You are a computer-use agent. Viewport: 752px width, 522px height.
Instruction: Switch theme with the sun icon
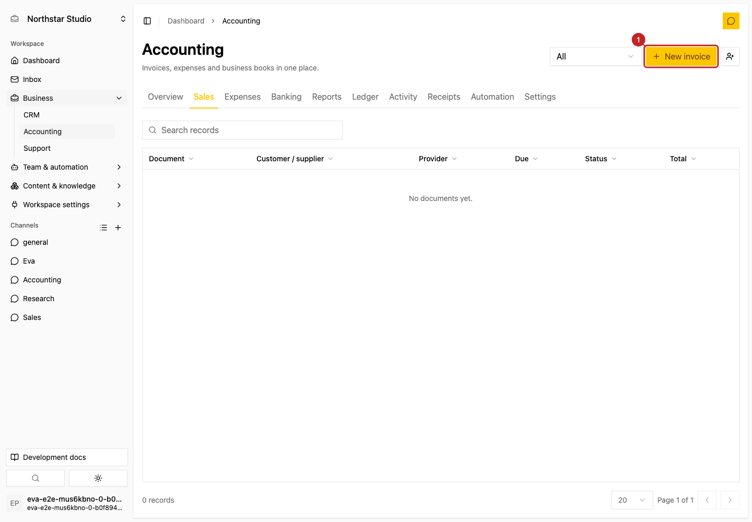[98, 478]
